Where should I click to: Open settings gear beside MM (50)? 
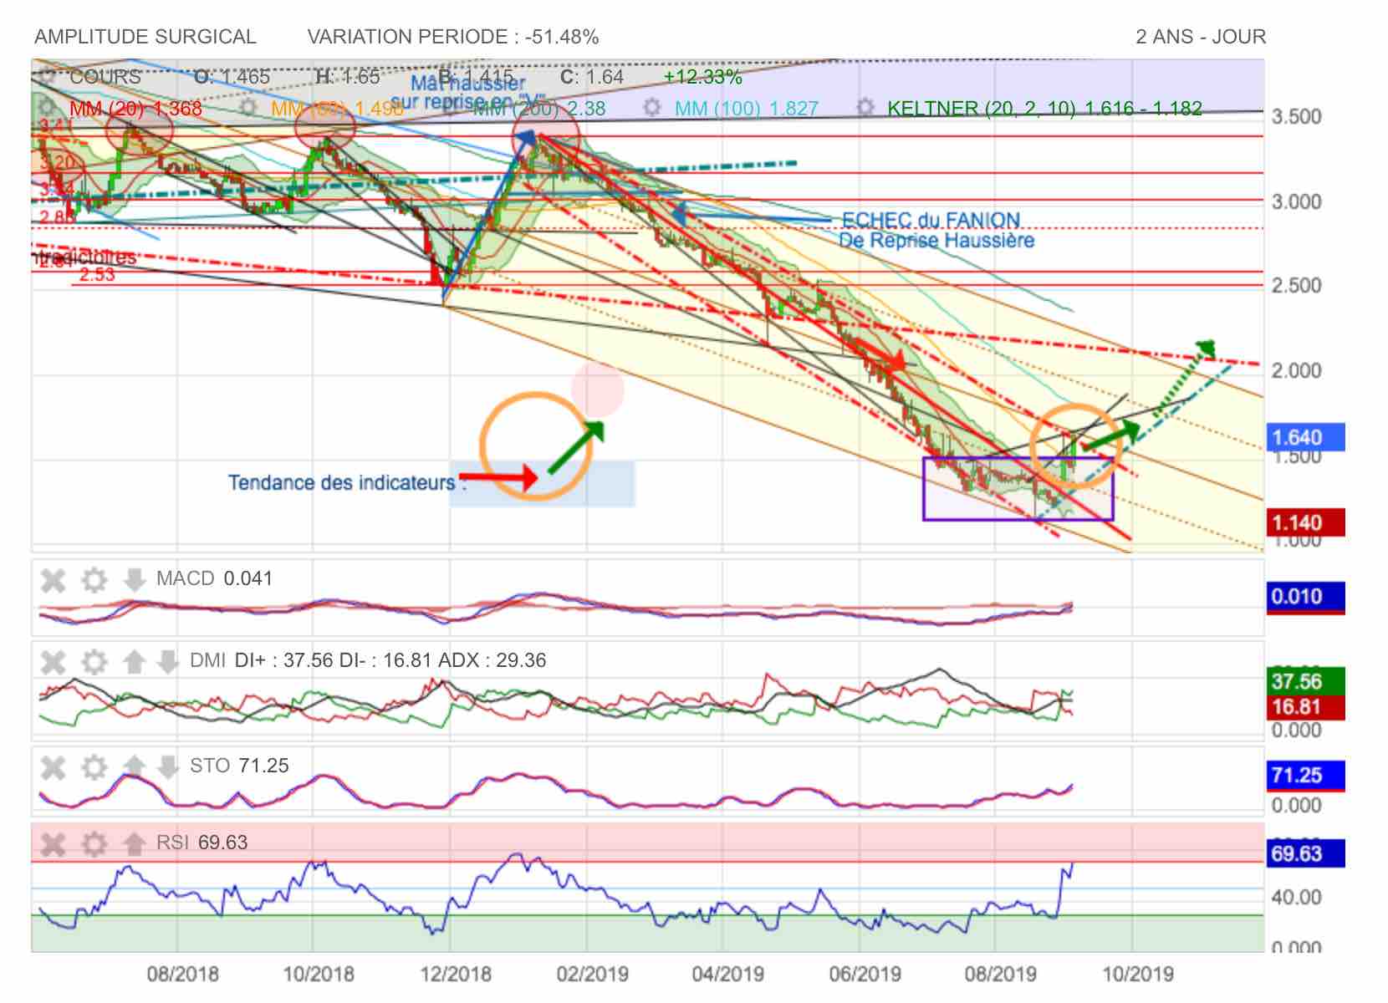pyautogui.click(x=247, y=108)
